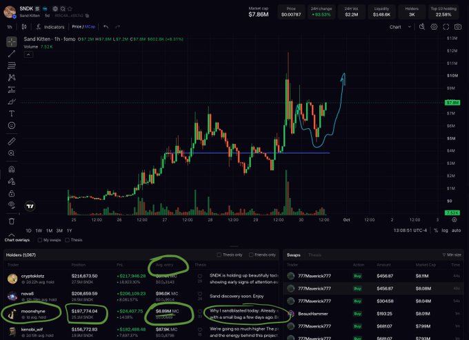Select the ruler measure tool

point(12,141)
